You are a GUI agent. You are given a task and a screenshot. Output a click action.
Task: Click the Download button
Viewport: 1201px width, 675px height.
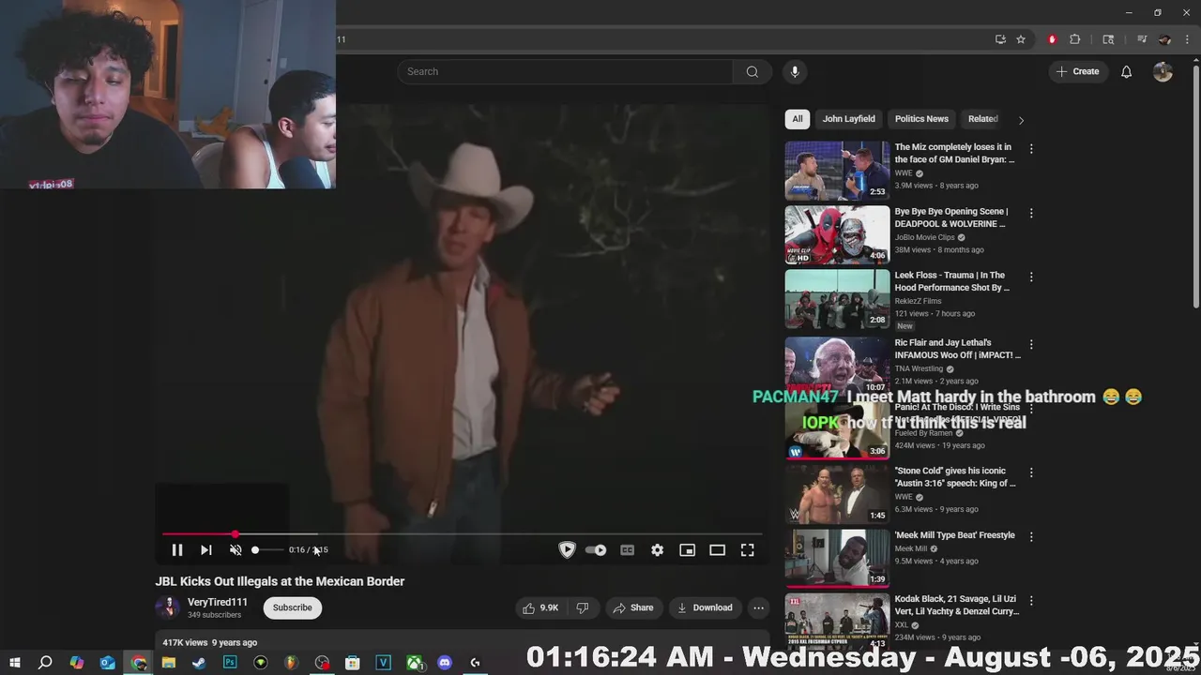click(705, 607)
